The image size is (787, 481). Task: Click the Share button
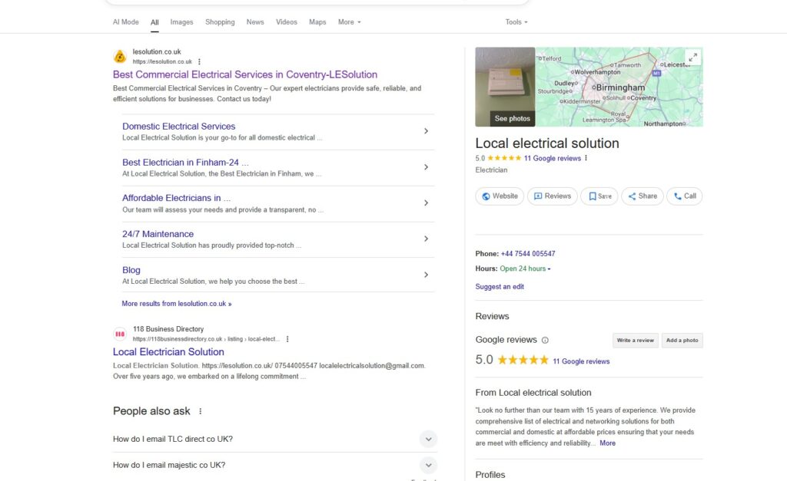tap(643, 196)
